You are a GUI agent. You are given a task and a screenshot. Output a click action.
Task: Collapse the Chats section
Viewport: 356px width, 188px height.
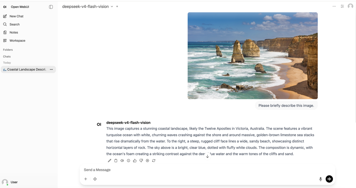pyautogui.click(x=7, y=56)
